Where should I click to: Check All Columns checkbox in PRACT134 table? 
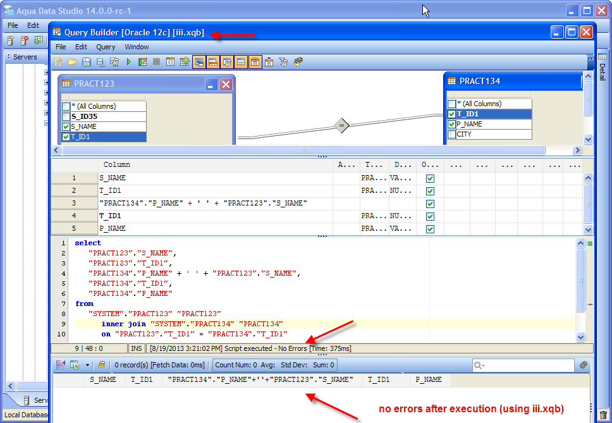tap(451, 104)
